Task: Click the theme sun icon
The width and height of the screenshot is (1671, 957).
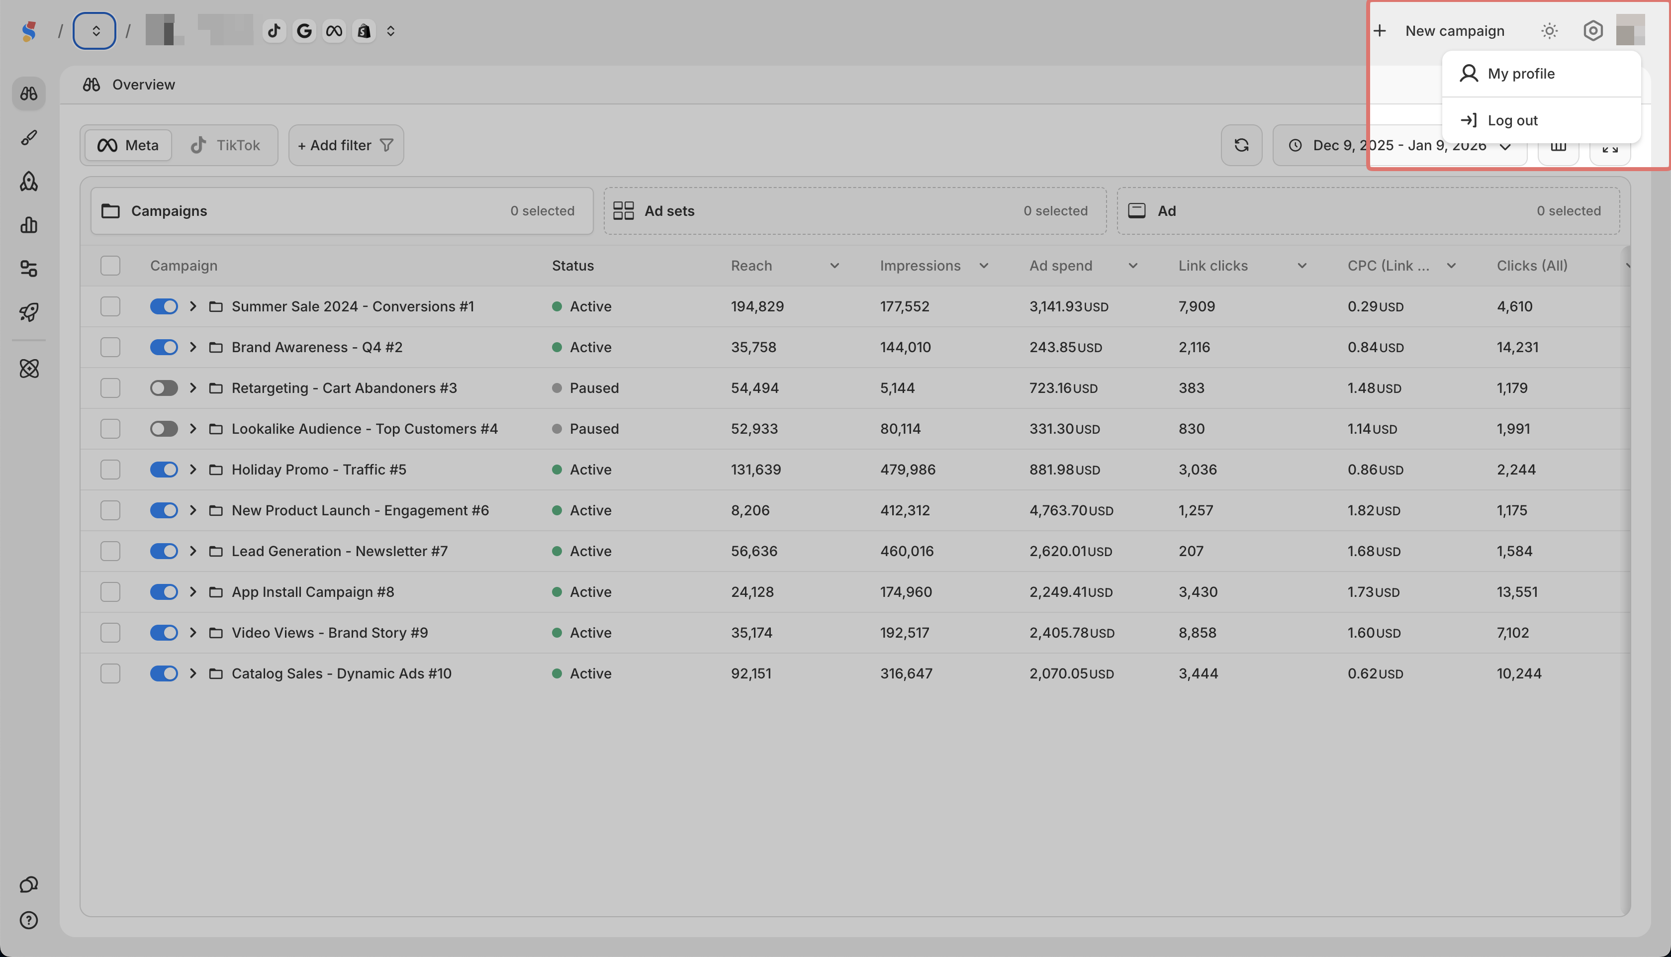Action: tap(1549, 31)
